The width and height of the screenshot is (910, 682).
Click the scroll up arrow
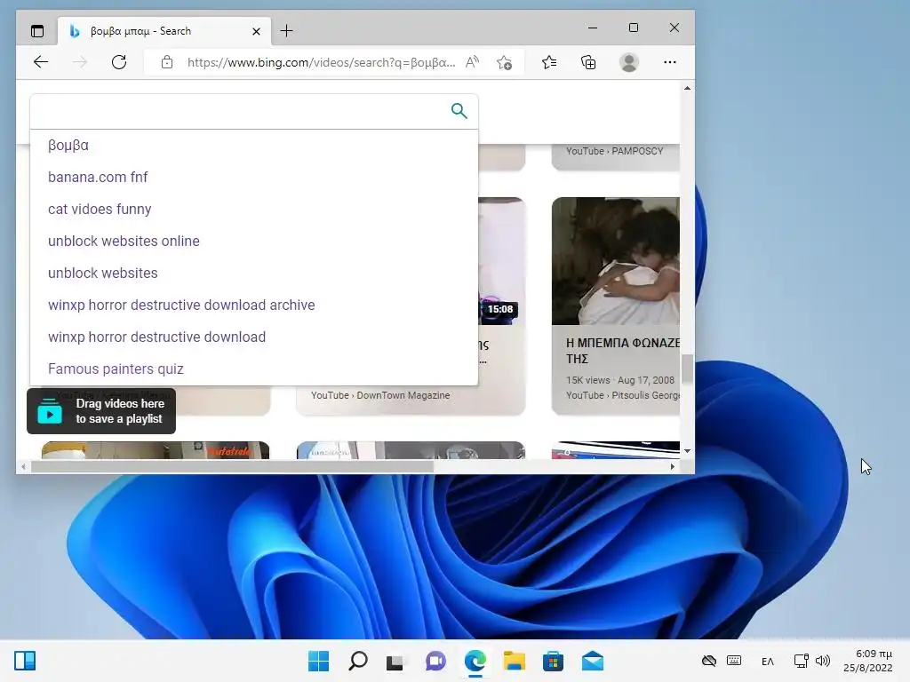(687, 88)
